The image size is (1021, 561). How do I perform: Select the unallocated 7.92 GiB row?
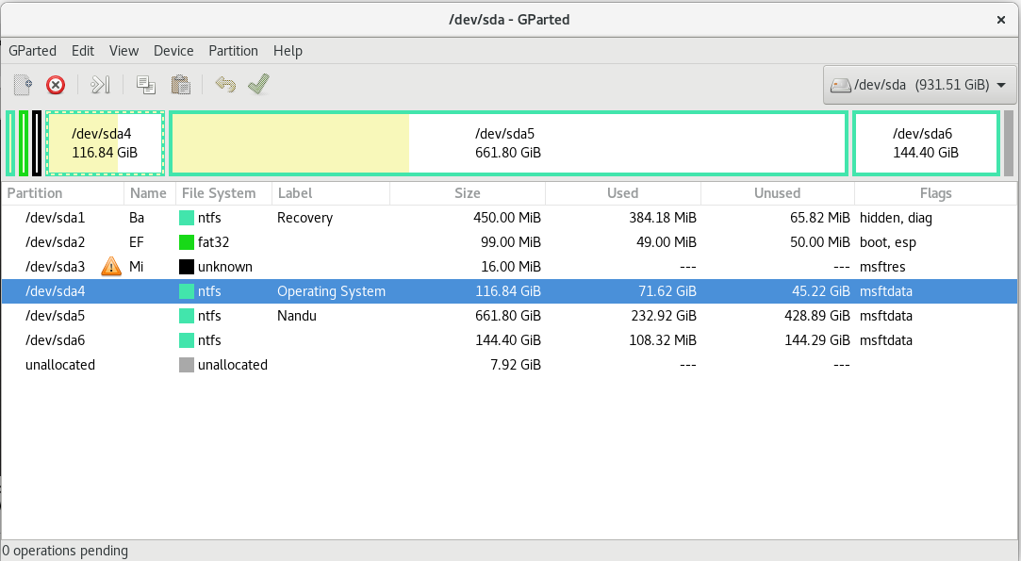click(509, 365)
